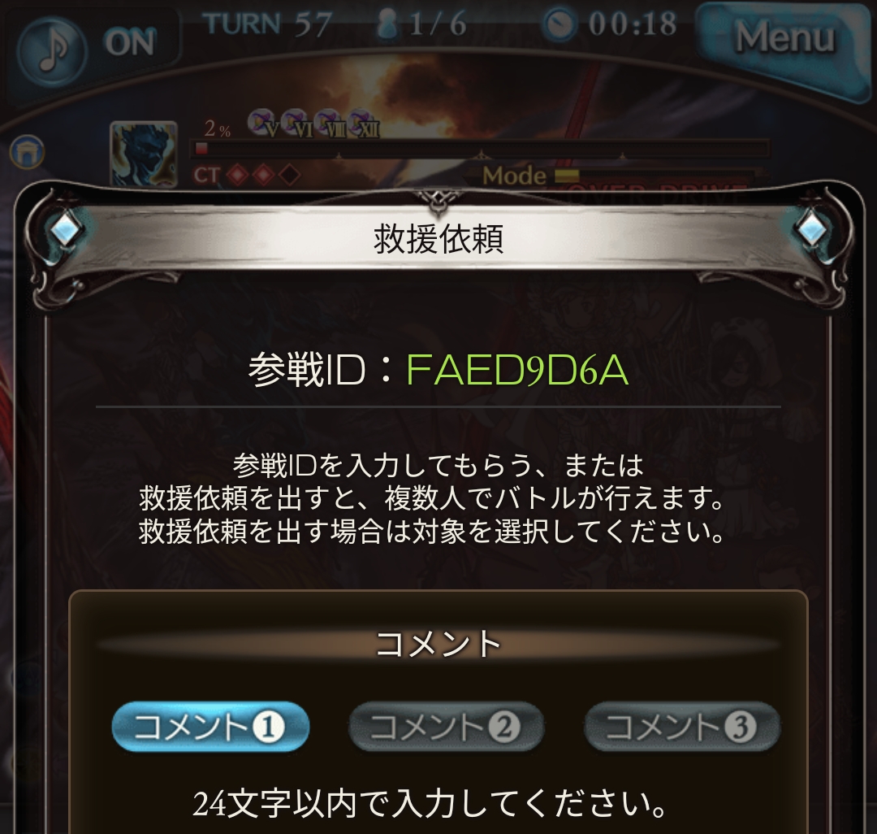Tap the boss HP gauge bar

[x=481, y=149]
